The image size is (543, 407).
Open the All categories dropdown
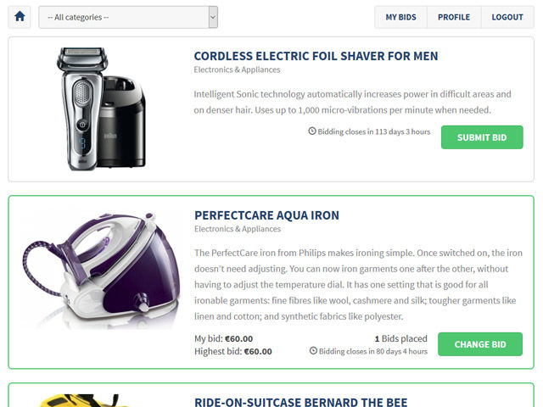click(128, 17)
